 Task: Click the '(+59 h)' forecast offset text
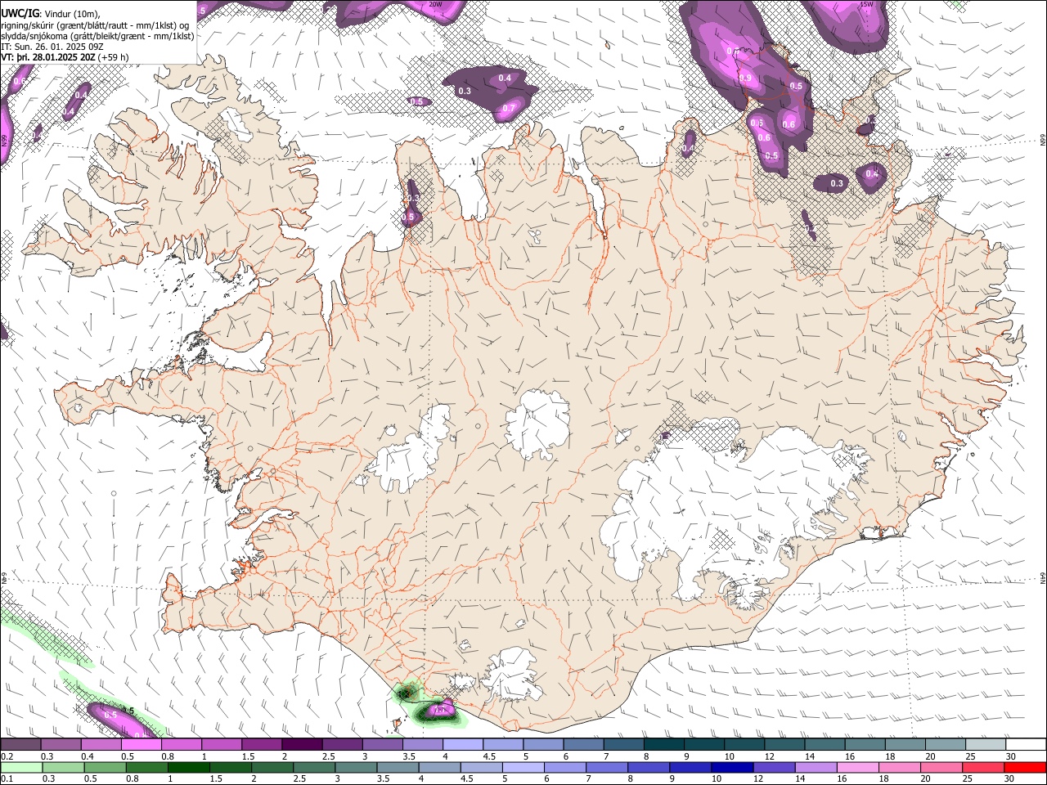coord(114,57)
